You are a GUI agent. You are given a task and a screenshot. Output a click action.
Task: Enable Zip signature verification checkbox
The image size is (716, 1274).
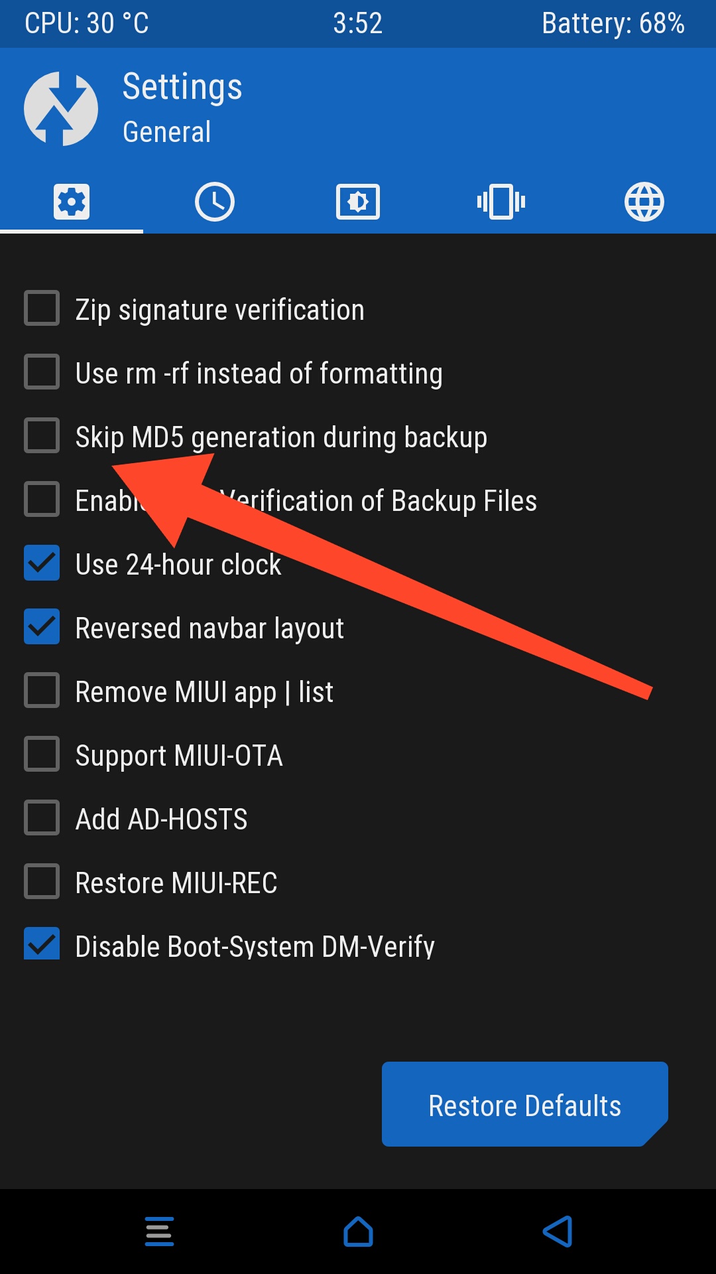click(x=42, y=308)
